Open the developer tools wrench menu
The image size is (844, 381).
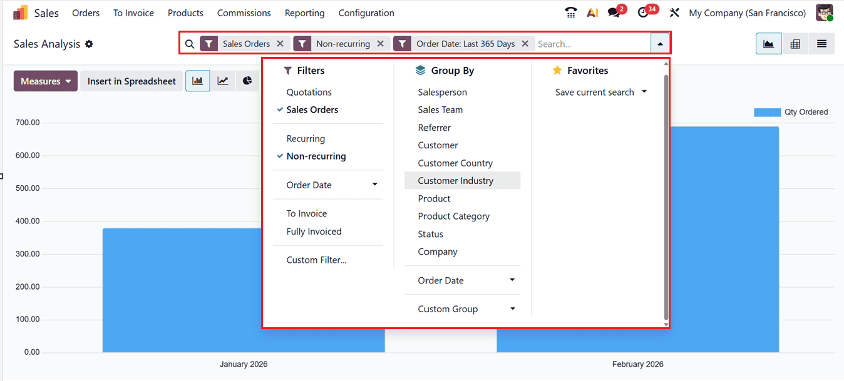pos(673,12)
